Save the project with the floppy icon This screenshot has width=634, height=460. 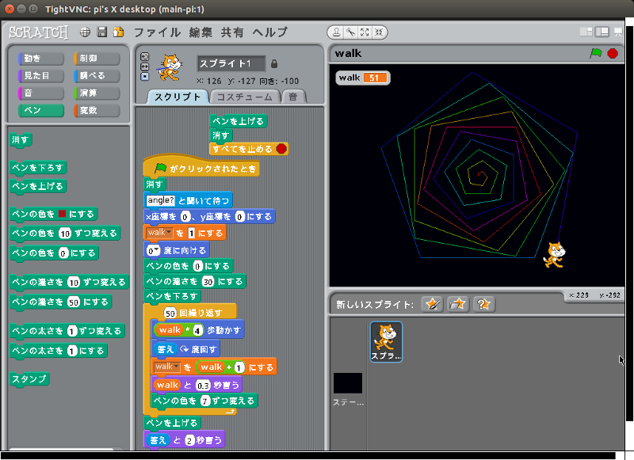point(102,32)
